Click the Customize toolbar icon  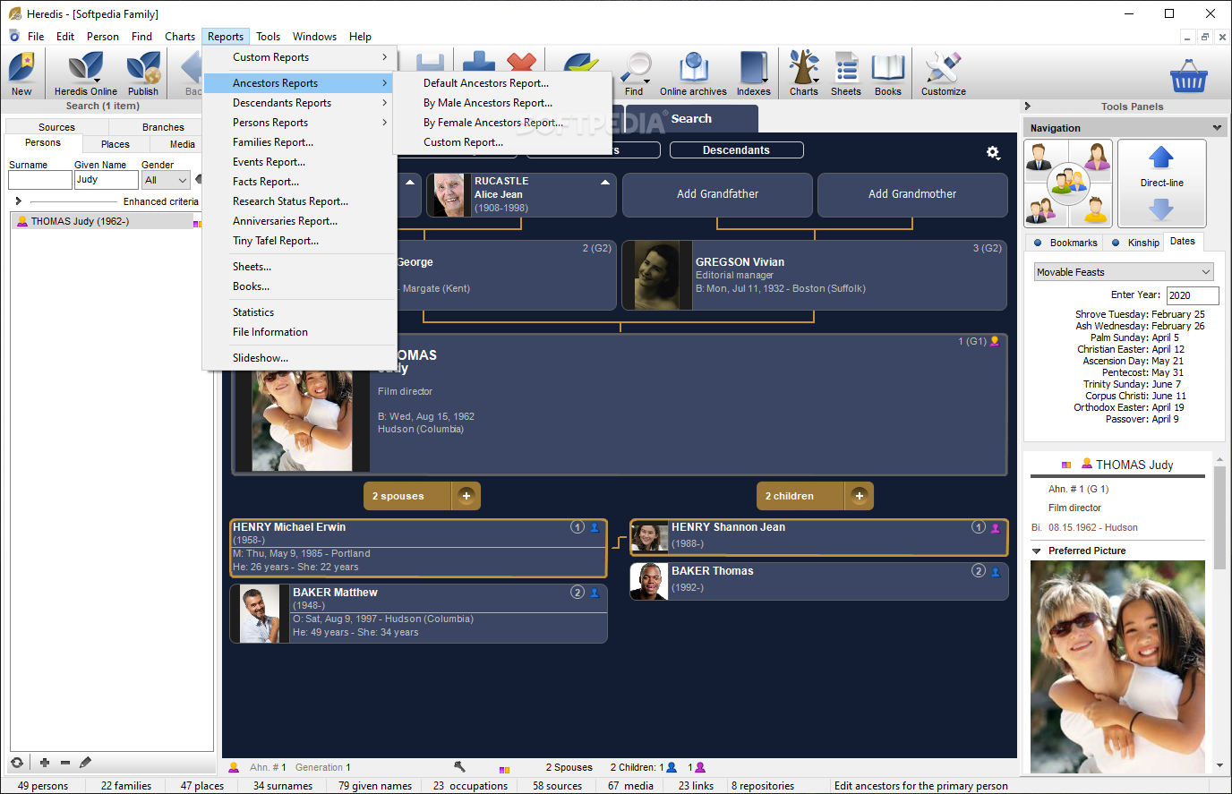944,73
